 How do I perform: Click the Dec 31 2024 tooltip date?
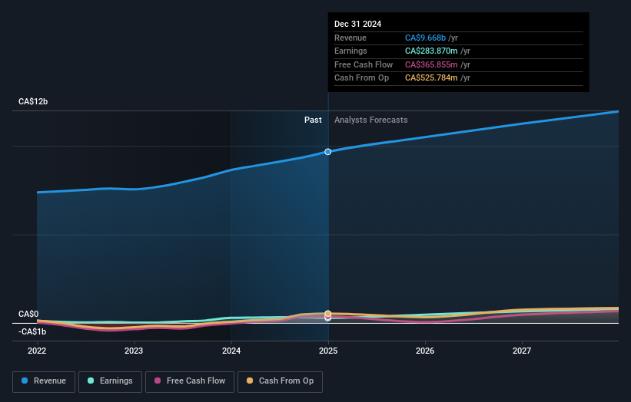pos(357,24)
